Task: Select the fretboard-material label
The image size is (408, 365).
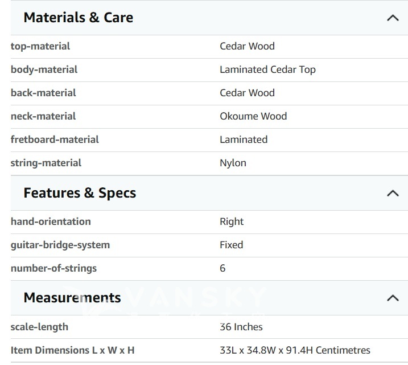Action: 55,140
